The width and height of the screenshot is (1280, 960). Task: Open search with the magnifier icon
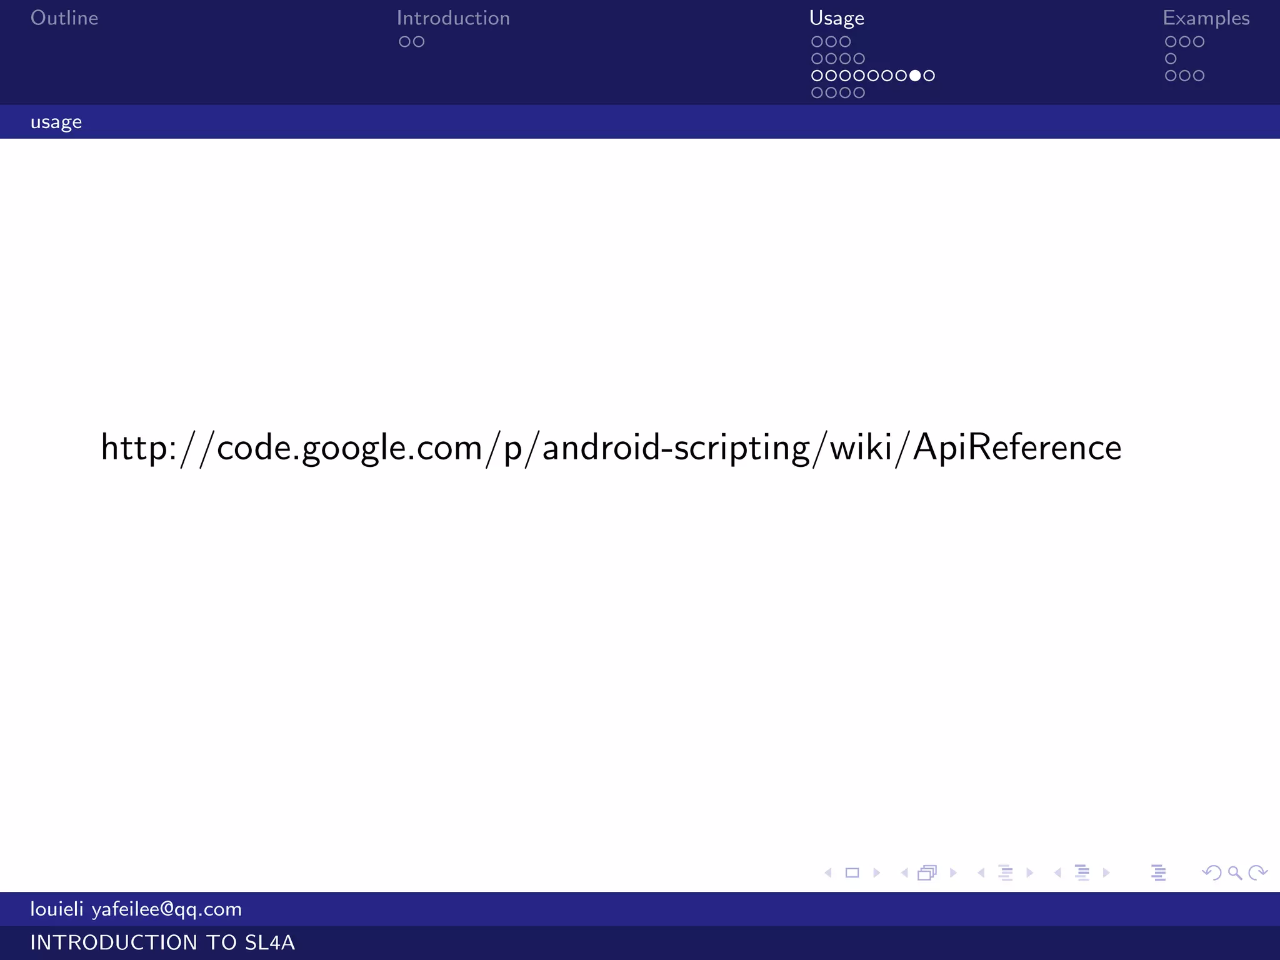point(1235,873)
